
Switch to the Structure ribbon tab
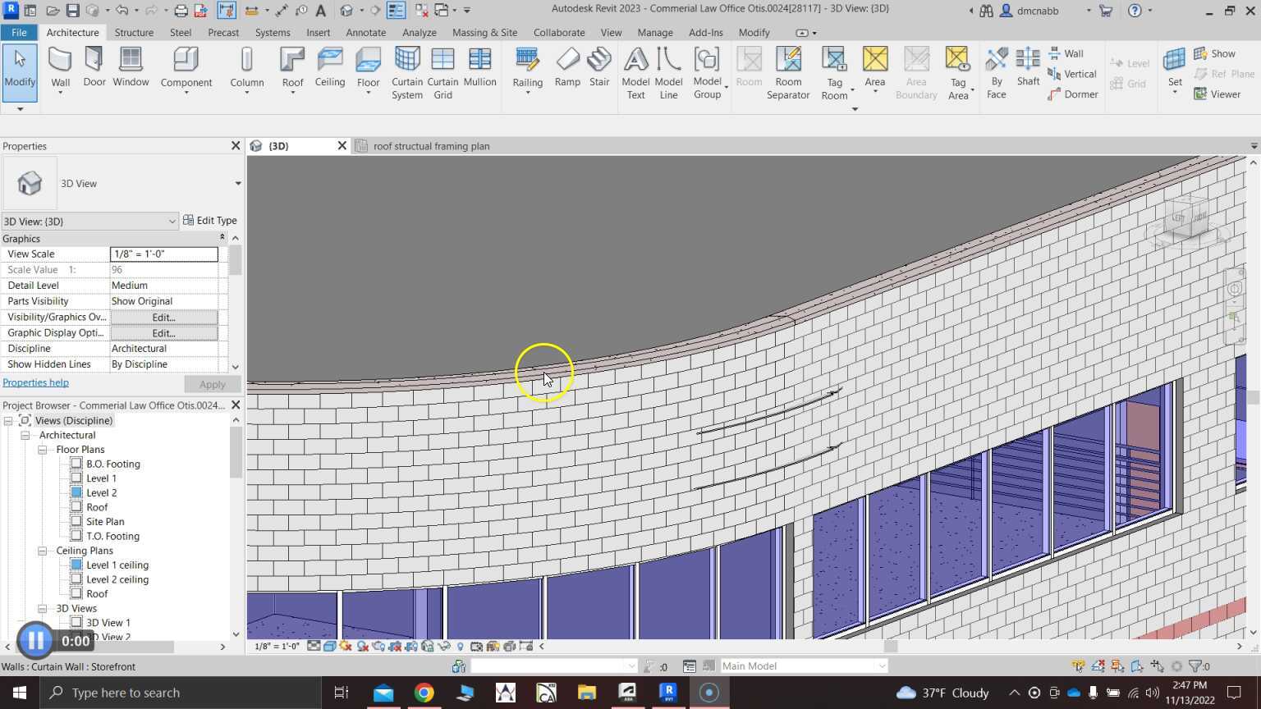tap(134, 33)
